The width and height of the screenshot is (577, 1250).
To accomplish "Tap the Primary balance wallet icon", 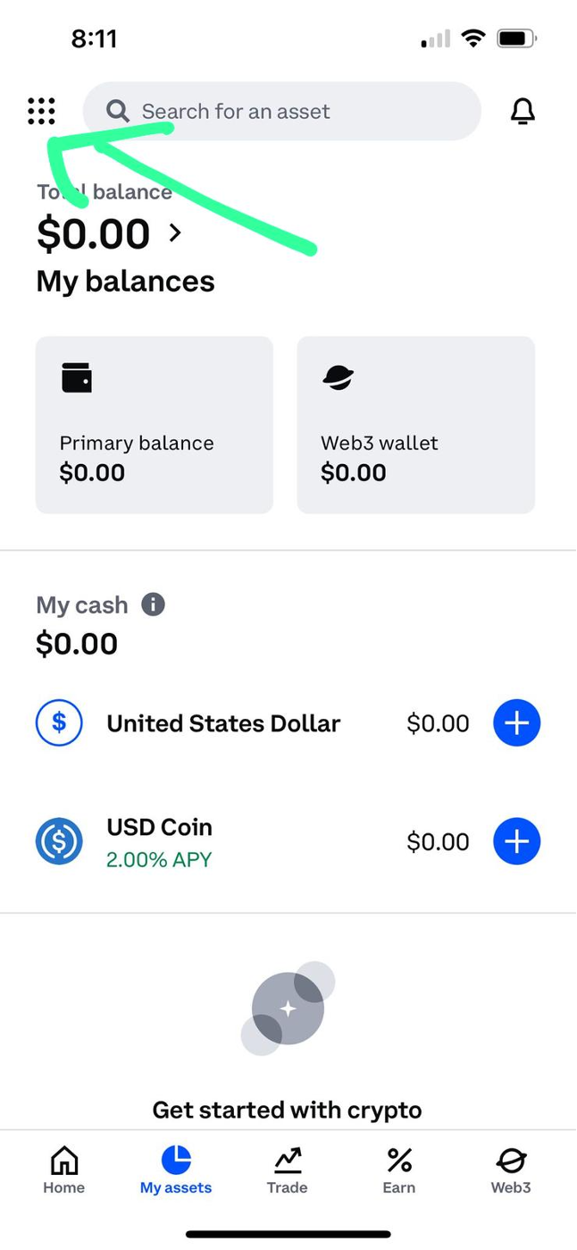I will (77, 378).
